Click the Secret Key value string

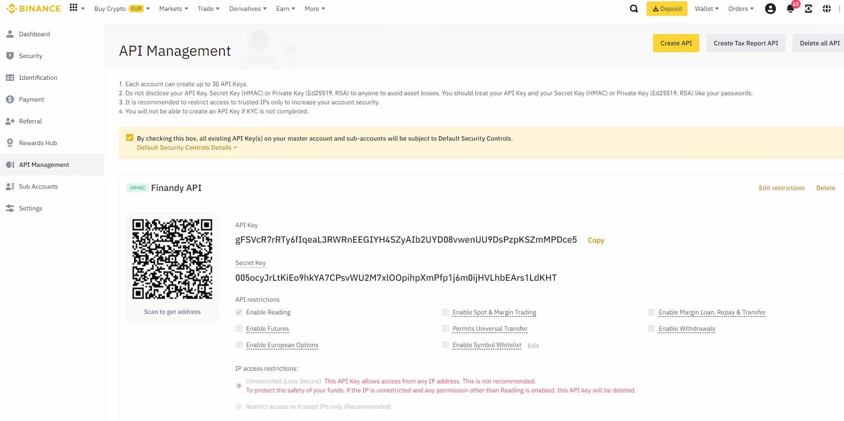pyautogui.click(x=396, y=278)
